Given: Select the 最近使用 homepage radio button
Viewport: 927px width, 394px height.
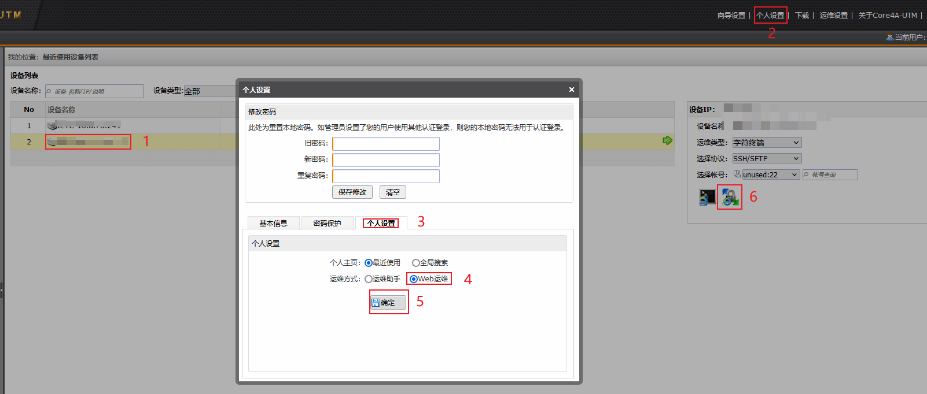Looking at the screenshot, I should 369,263.
